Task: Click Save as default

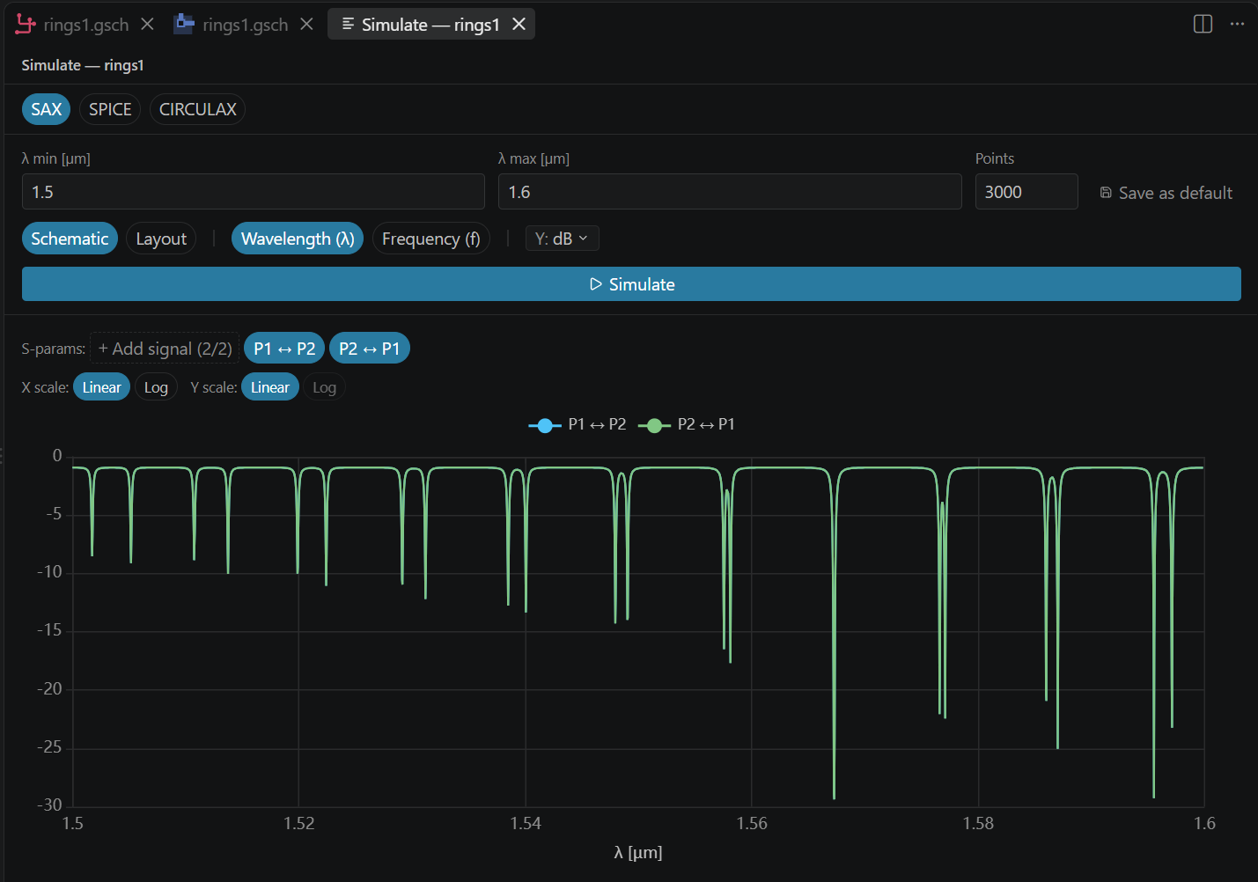Action: click(1166, 193)
